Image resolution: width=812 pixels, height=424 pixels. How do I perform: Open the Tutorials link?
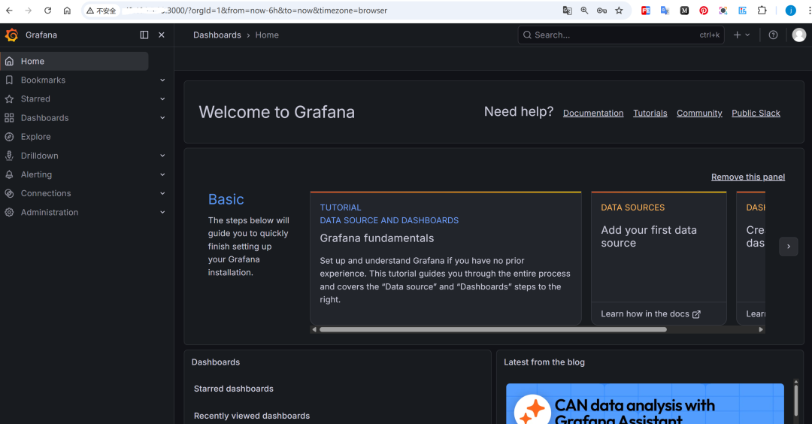coord(650,113)
